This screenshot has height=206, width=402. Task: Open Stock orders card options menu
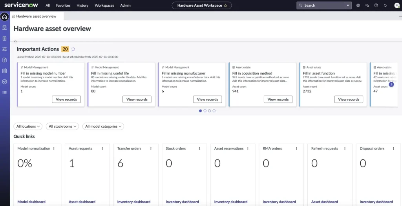[x=199, y=148]
